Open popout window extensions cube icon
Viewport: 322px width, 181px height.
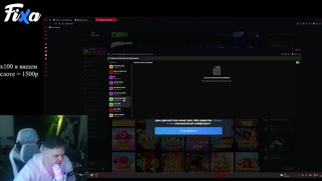(296, 54)
